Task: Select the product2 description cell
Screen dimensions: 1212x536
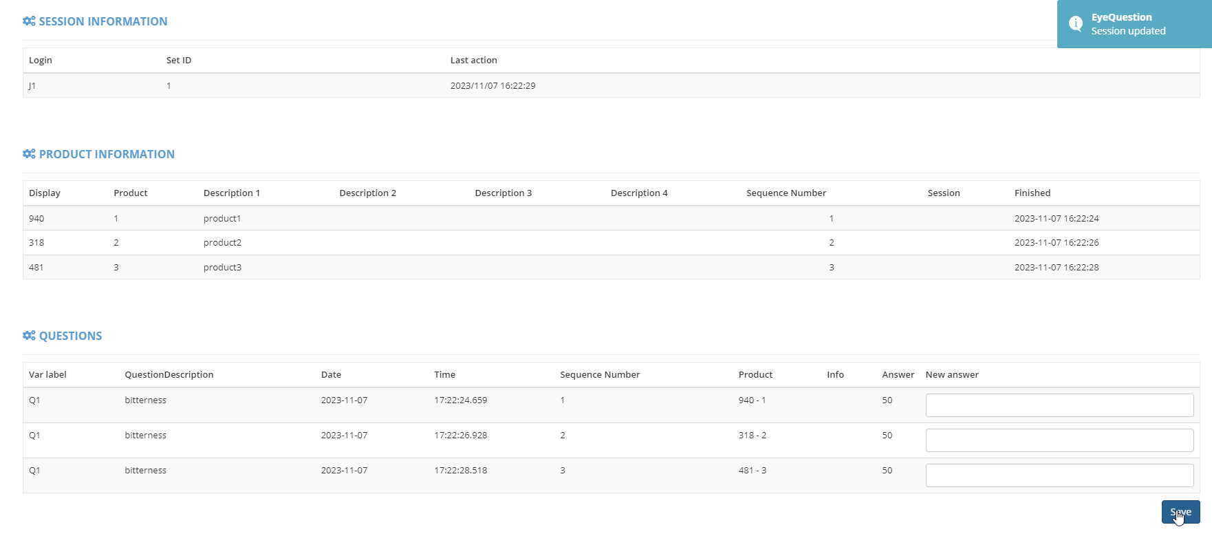Action: (222, 243)
